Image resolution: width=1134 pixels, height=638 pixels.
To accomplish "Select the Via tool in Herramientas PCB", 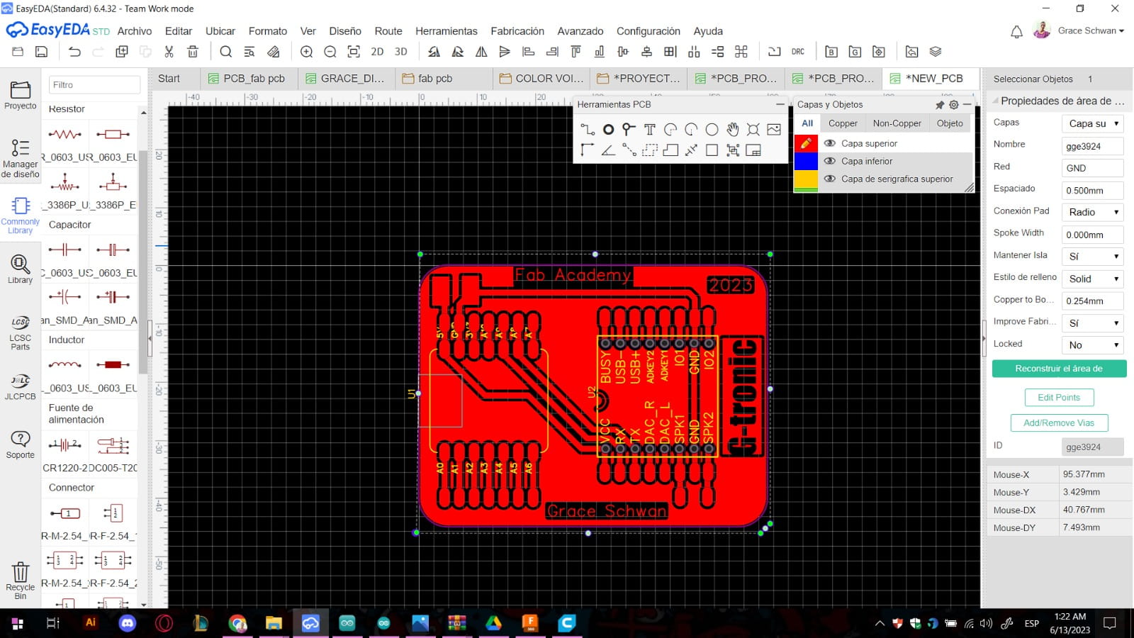I will (x=629, y=129).
